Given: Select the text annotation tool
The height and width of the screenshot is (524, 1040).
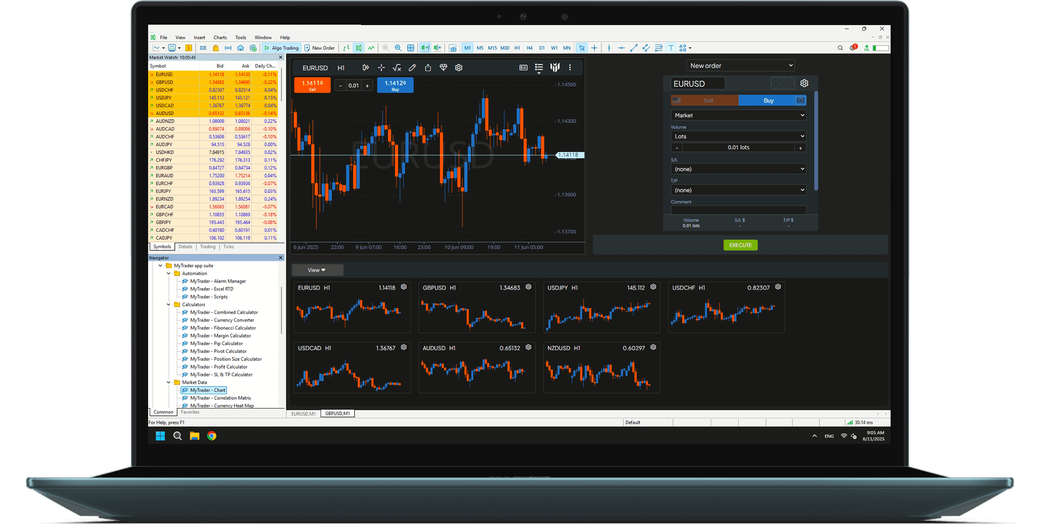Looking at the screenshot, I should point(671,48).
